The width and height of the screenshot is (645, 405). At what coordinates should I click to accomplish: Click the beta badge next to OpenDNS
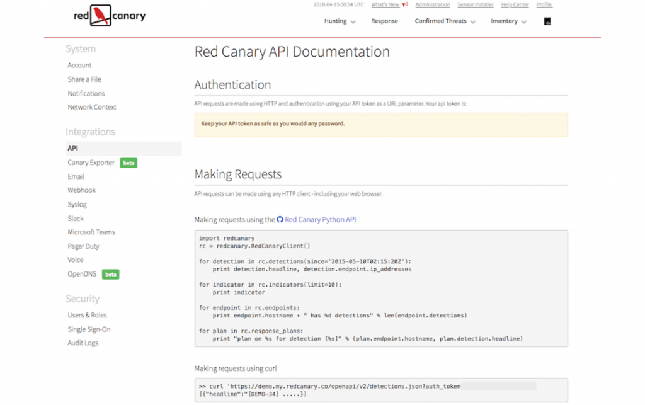tap(110, 275)
